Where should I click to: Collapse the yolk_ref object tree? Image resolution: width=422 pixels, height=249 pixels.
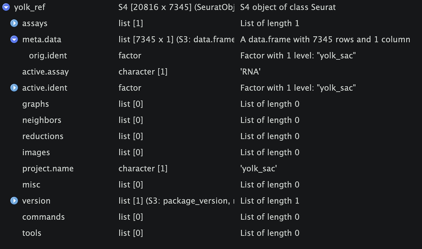pos(6,7)
